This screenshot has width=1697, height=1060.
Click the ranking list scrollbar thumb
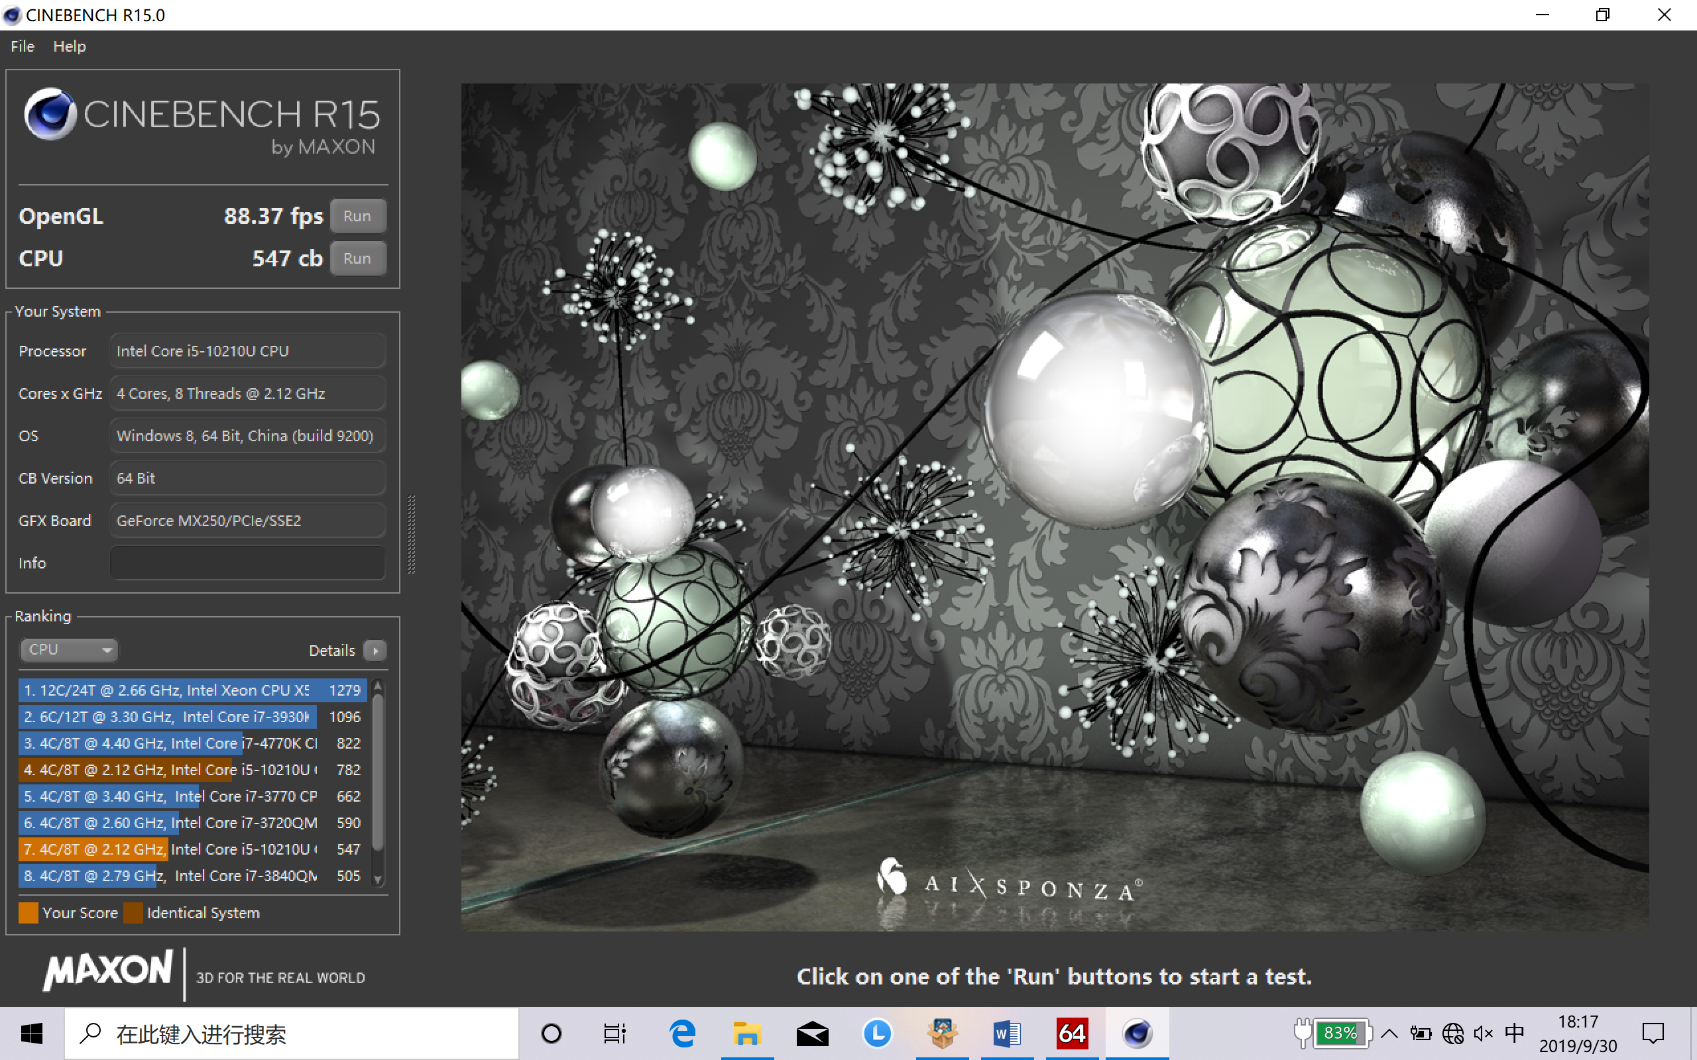tap(378, 771)
